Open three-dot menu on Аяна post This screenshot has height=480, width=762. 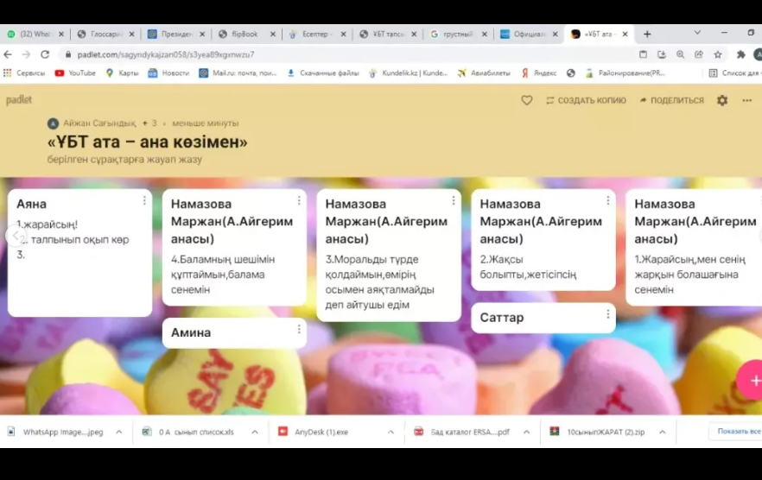pos(144,200)
